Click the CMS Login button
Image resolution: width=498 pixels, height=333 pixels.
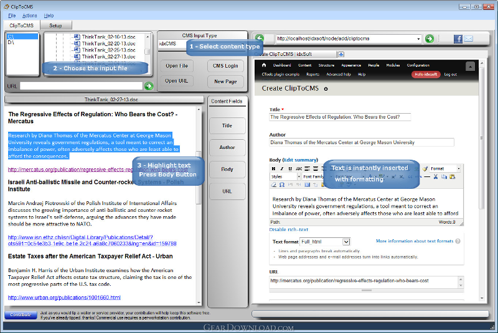225,66
